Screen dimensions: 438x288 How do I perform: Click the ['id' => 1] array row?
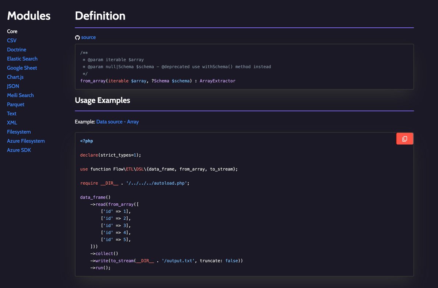116,211
